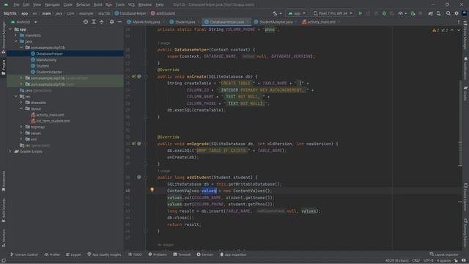Open editor tabs more options icon
This screenshot has height=264, width=469.
[x=459, y=22]
